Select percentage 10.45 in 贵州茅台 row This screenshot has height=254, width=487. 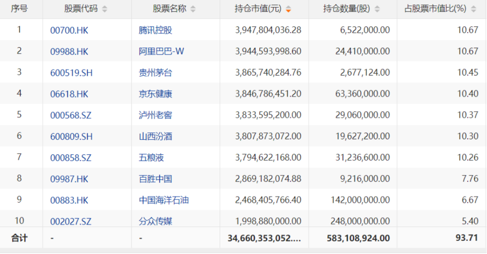468,72
